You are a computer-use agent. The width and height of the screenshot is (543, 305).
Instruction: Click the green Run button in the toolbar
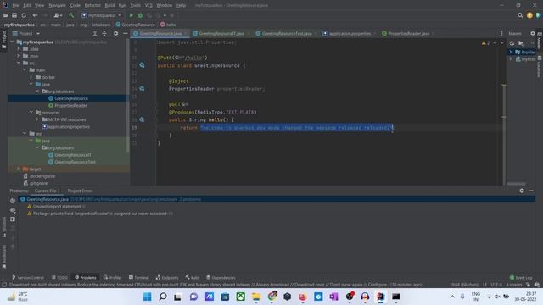tap(131, 15)
